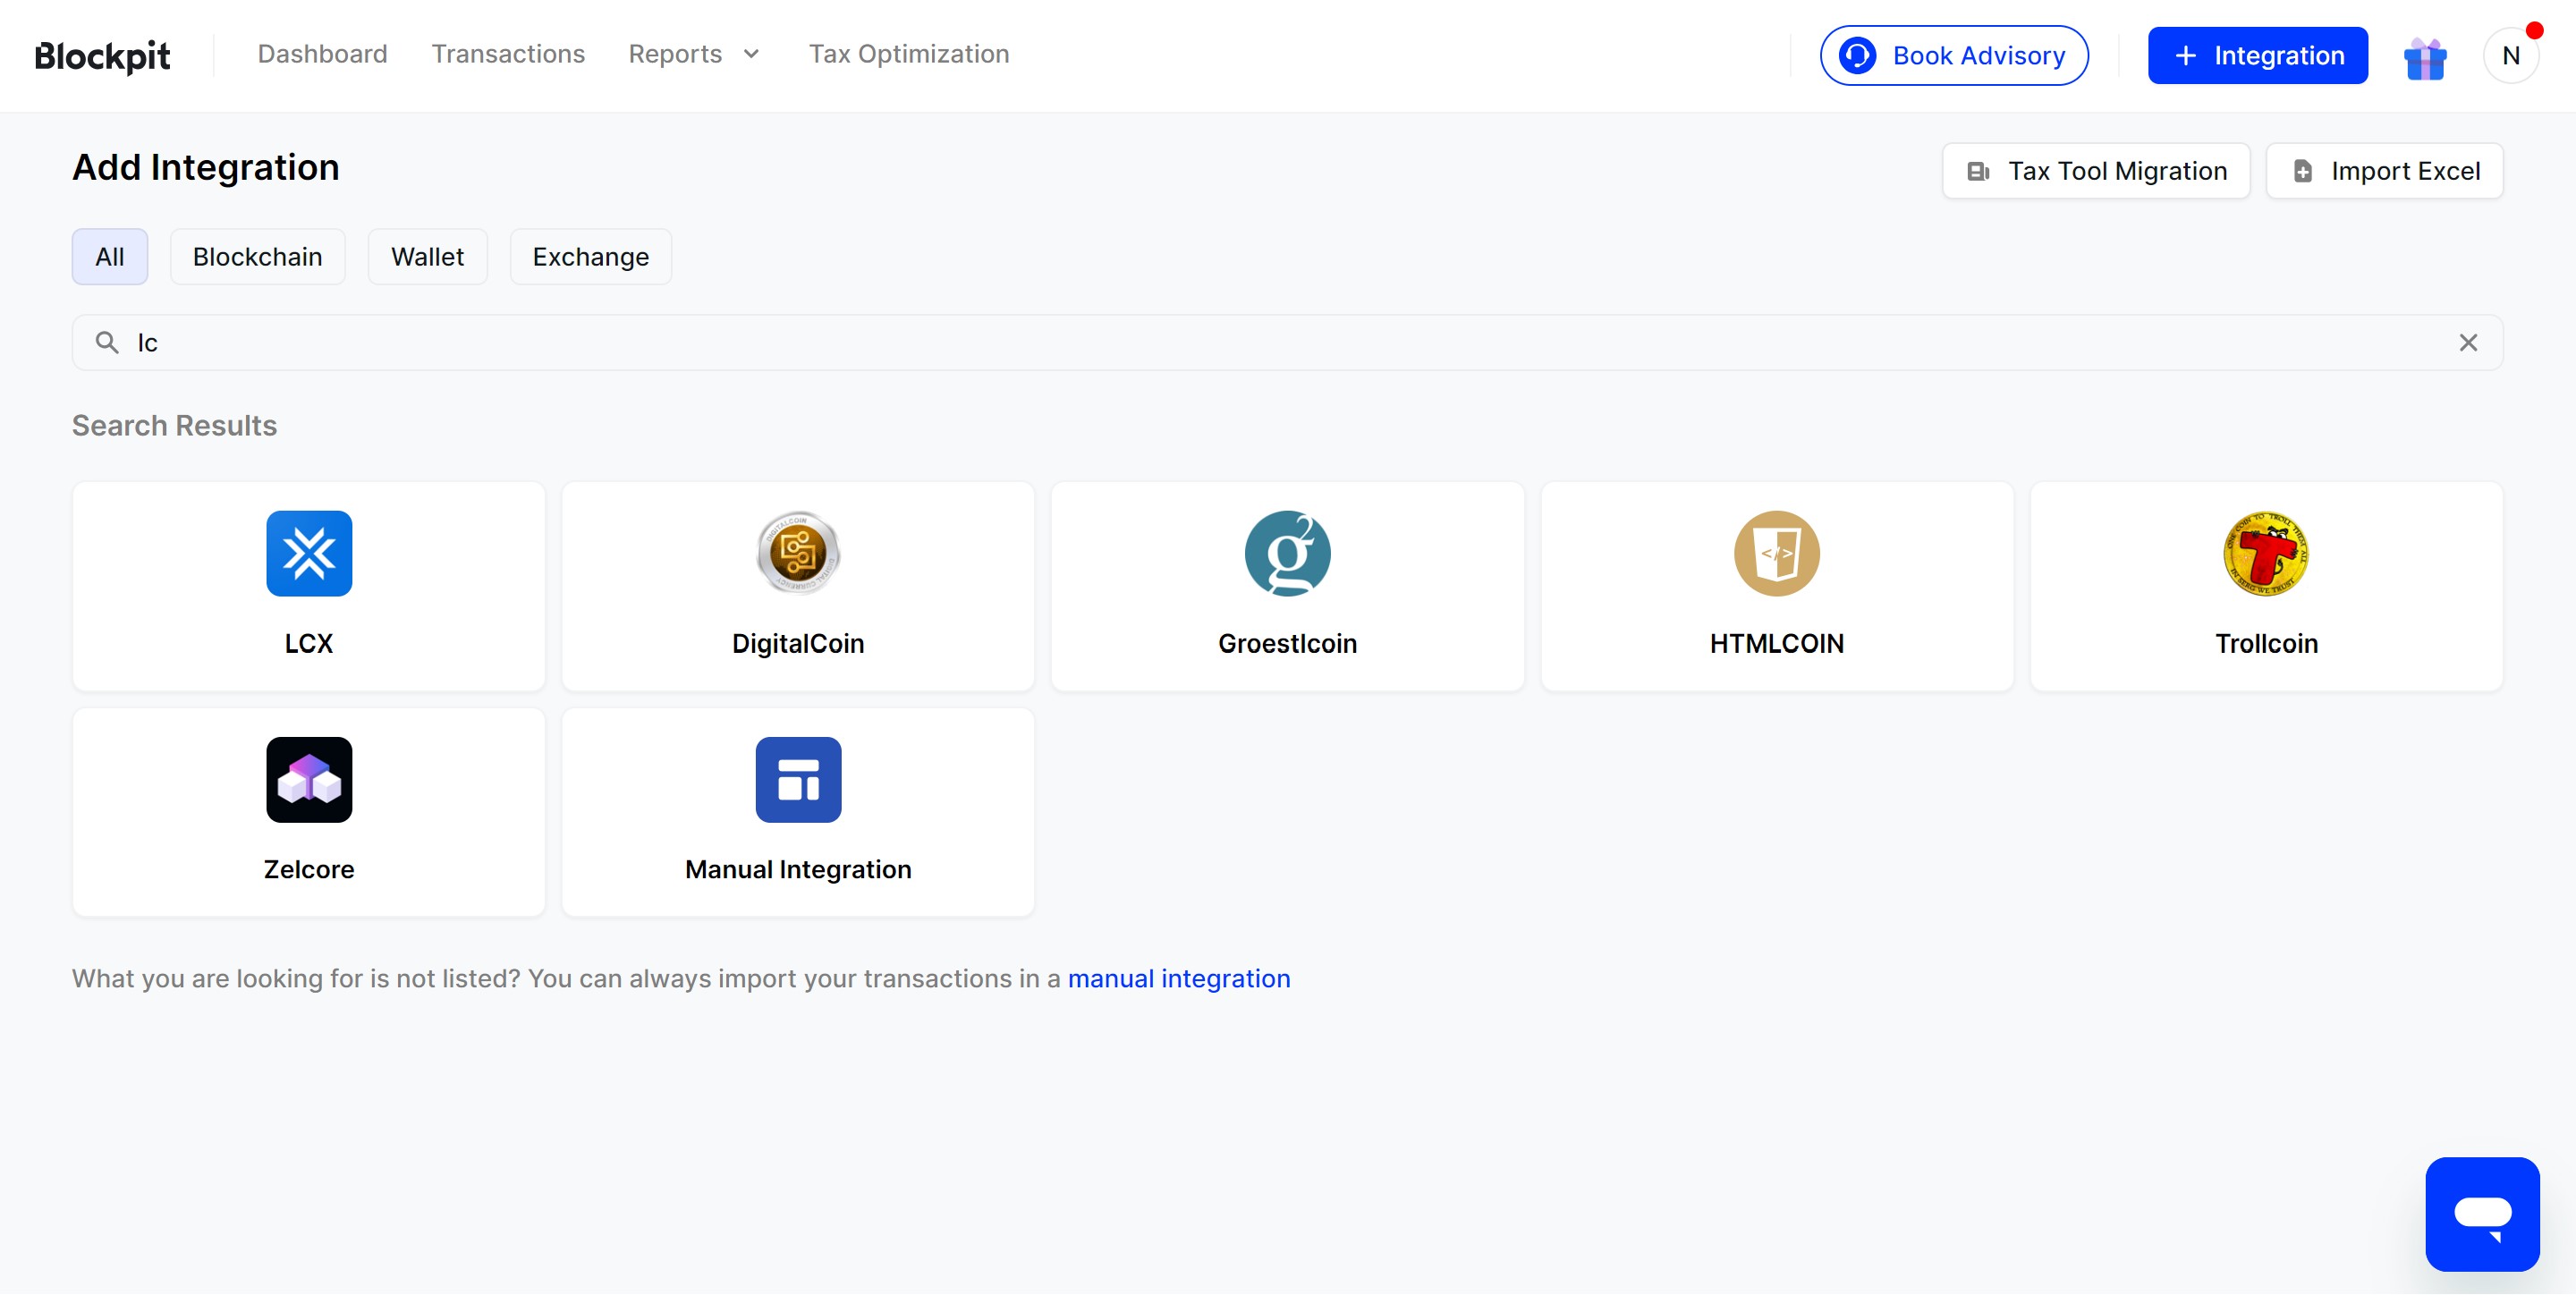Open the gift rewards icon
This screenshot has height=1295, width=2576.
(x=2424, y=57)
